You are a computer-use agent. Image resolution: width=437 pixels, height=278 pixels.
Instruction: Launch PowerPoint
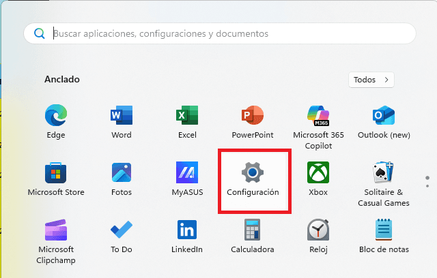coord(253,121)
